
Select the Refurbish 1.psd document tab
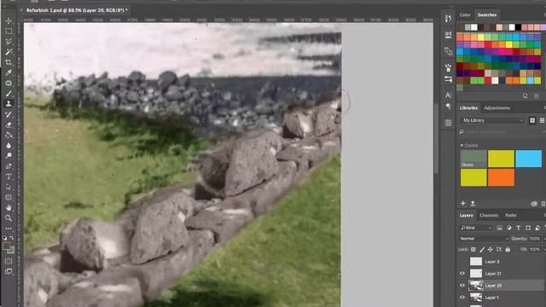76,10
